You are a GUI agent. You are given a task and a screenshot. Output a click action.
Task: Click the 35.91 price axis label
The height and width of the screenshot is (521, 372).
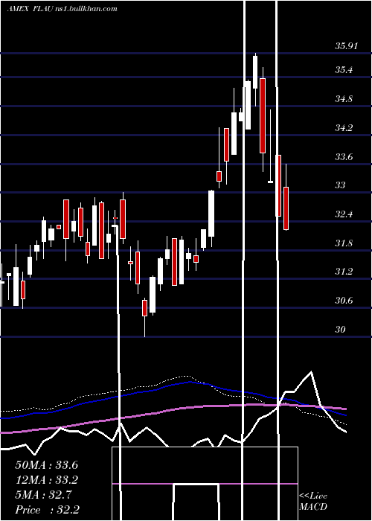tap(347, 46)
